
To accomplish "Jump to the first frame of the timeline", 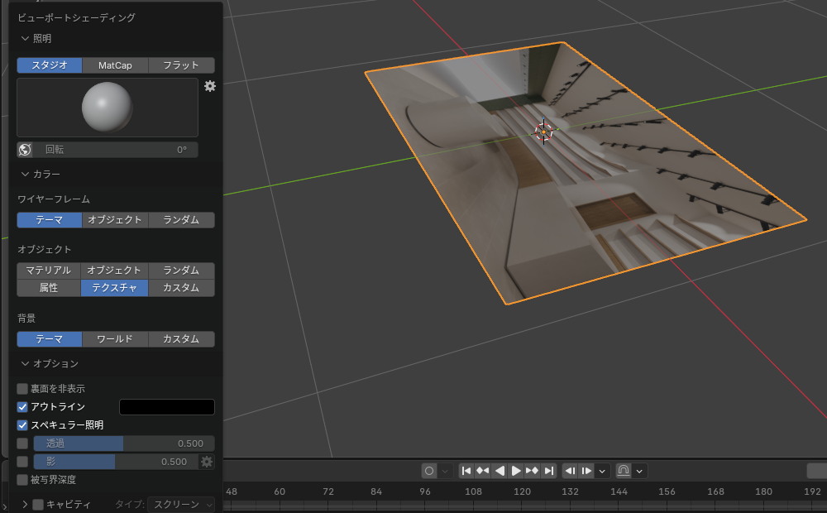I will coord(466,471).
